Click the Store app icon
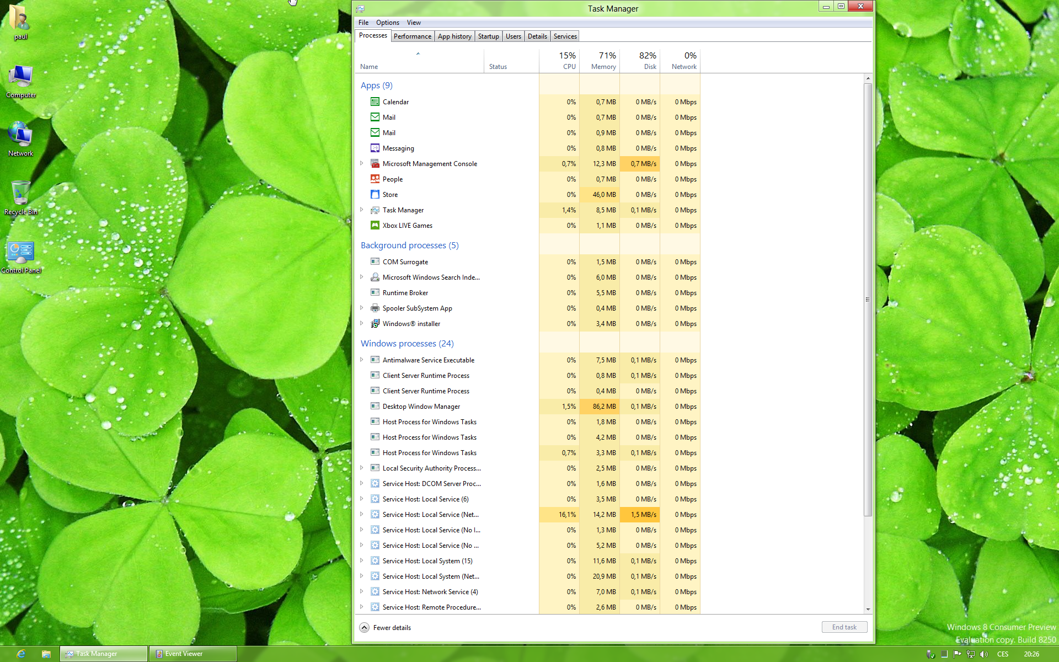 [375, 194]
